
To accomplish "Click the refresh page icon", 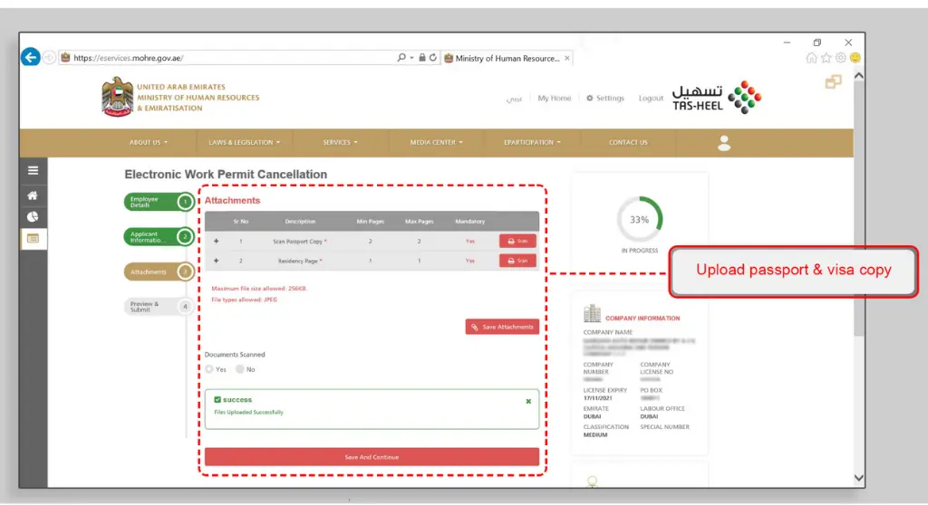I will point(433,57).
